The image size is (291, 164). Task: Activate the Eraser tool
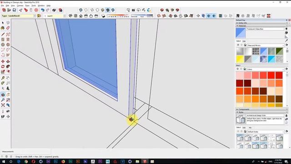[x=8, y=28]
